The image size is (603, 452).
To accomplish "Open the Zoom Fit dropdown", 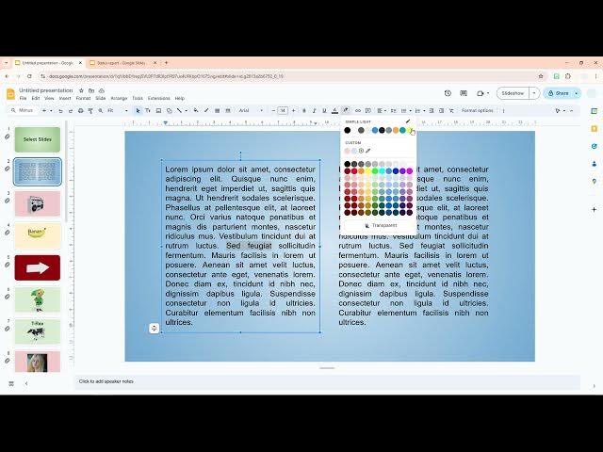I will 117,111.
